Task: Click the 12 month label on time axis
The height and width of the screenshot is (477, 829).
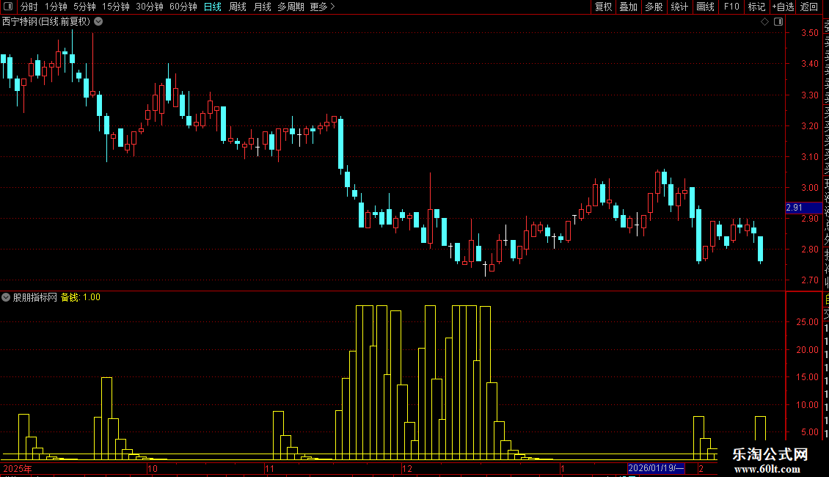Action: point(406,468)
